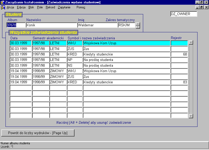Click the NS symbol cell
This screenshot has height=150, width=209.
pos(75,66)
